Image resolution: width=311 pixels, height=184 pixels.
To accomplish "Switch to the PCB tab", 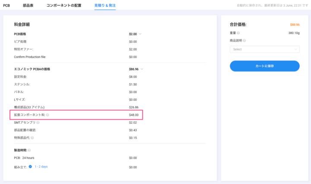I will pos(6,6).
